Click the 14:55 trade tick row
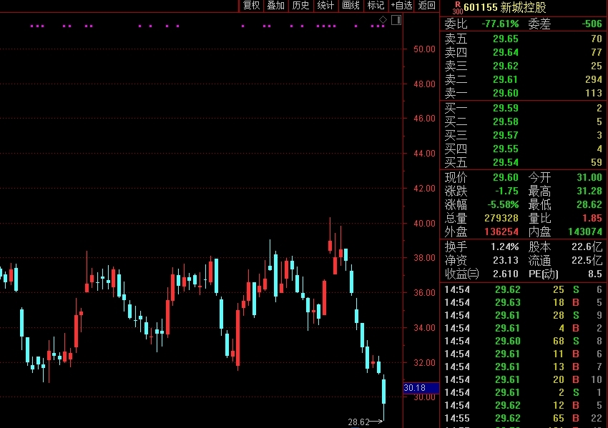 click(523, 418)
